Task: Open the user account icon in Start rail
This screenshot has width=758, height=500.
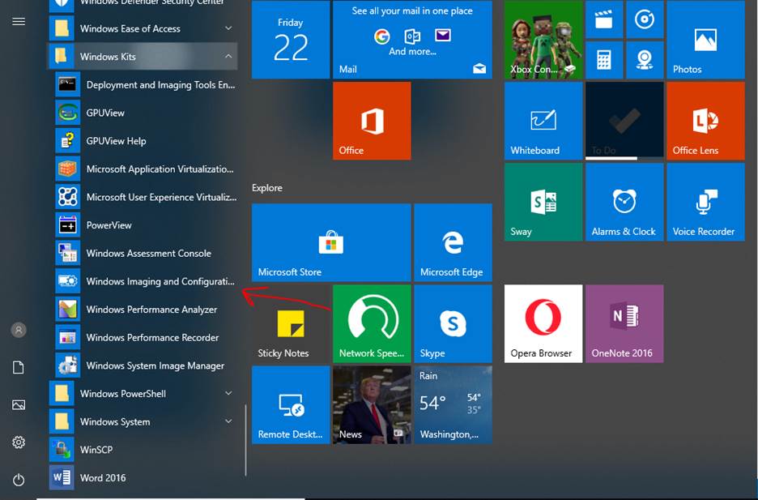Action: [x=19, y=331]
